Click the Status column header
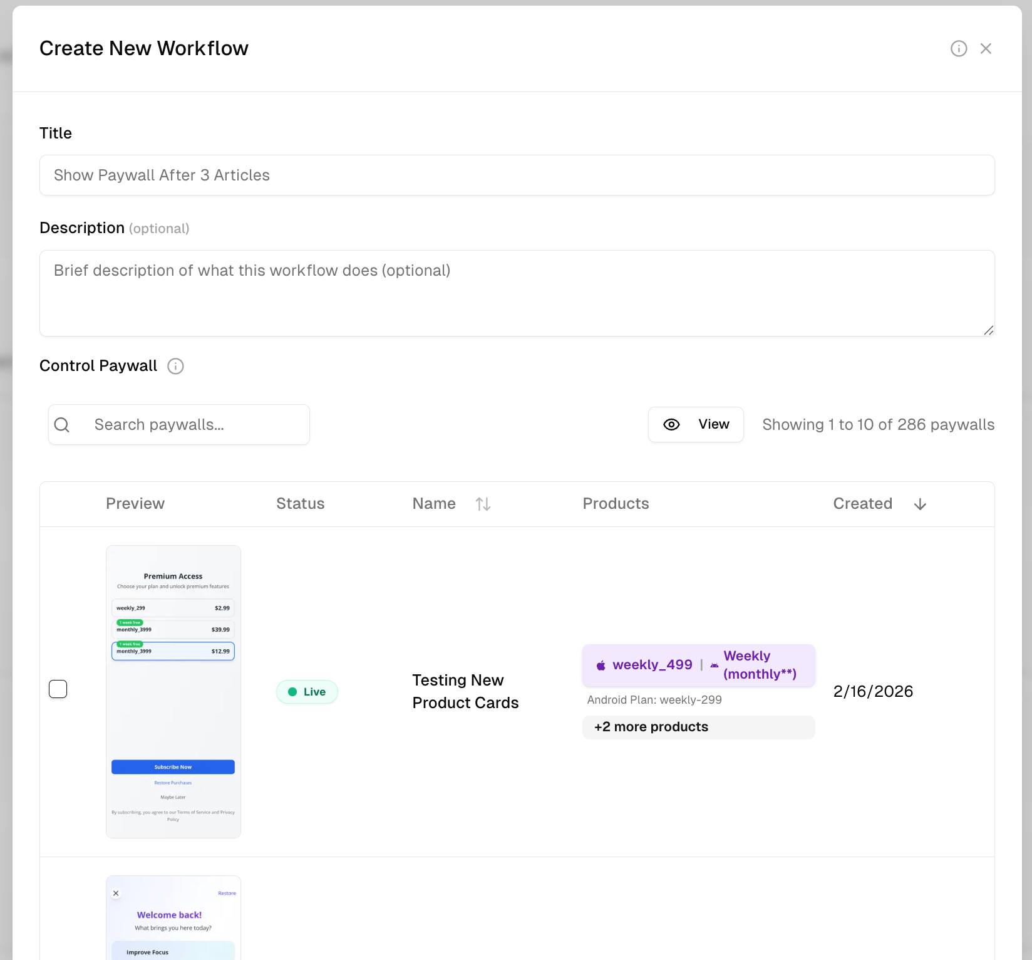The height and width of the screenshot is (960, 1032). [x=301, y=504]
